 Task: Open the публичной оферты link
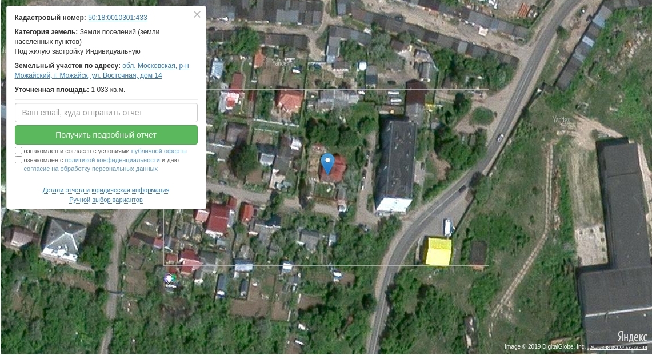pos(159,151)
